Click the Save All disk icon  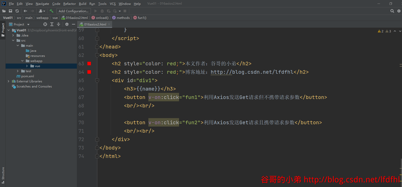point(10,11)
